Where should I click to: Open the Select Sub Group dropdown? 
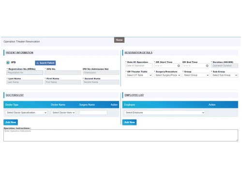225,75
